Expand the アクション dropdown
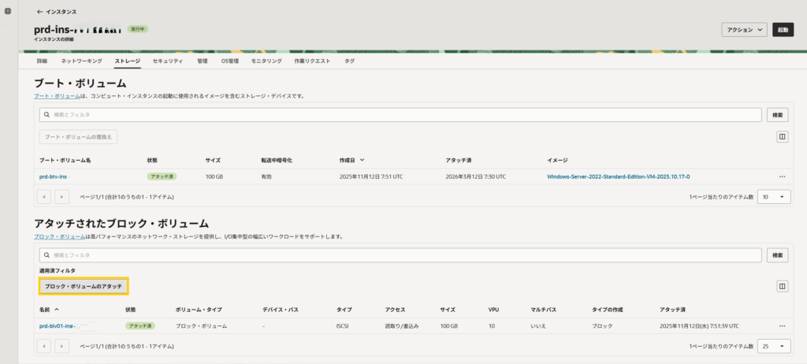The width and height of the screenshot is (807, 364). [x=744, y=29]
